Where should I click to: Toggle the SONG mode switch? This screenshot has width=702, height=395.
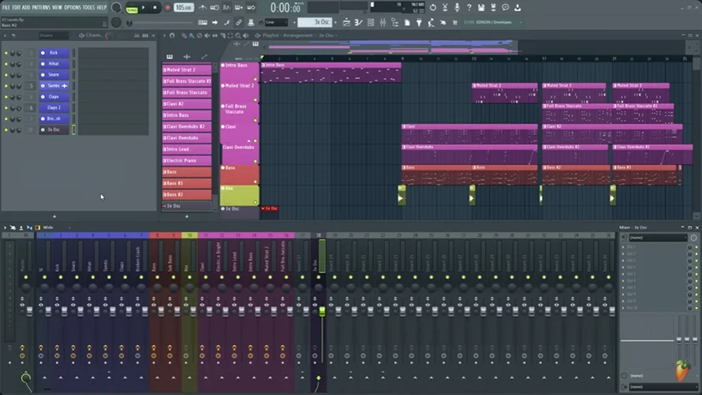click(132, 9)
